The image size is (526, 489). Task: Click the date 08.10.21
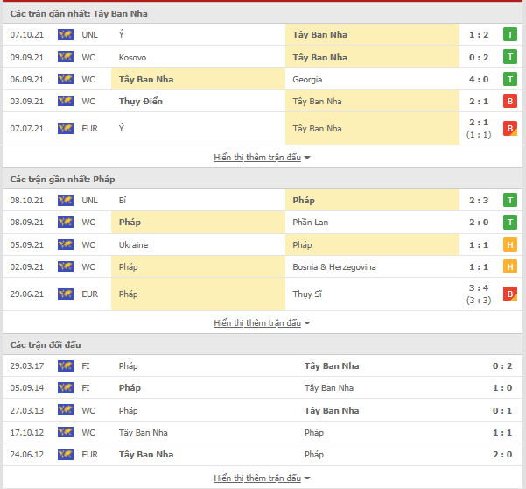(27, 201)
